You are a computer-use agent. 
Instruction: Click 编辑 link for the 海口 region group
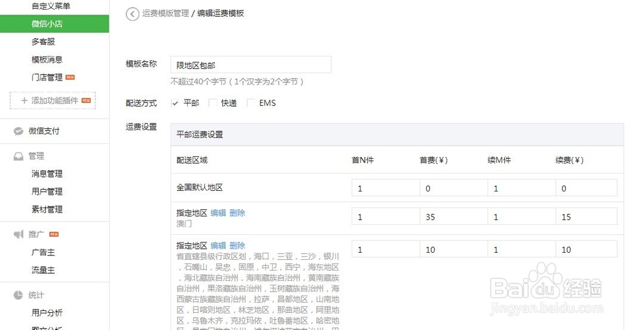click(218, 245)
